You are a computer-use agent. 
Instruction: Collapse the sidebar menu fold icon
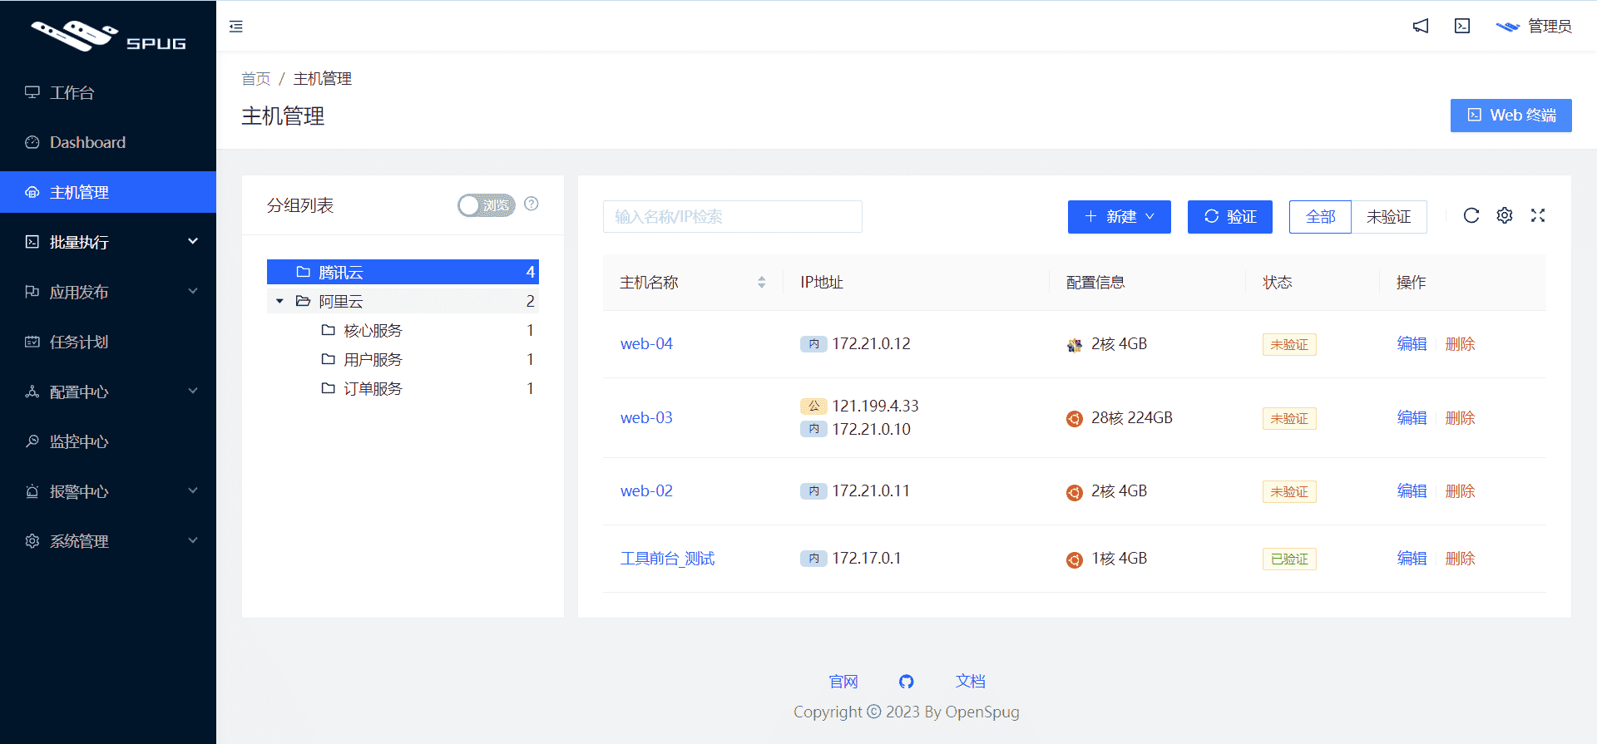point(236,27)
